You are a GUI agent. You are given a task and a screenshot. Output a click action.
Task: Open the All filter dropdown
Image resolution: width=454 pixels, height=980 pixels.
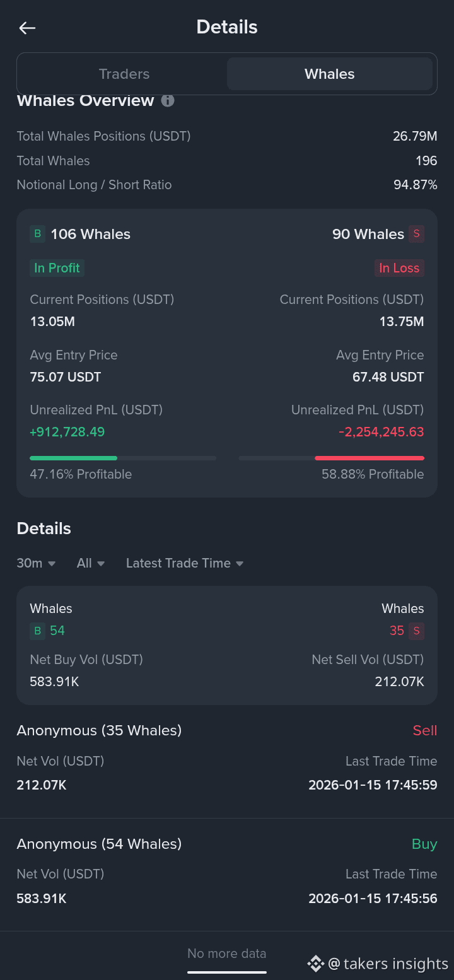91,563
